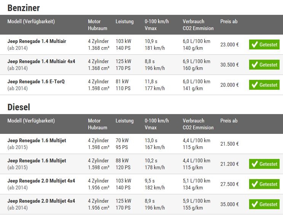This screenshot has width=283, height=216.
Task: Open the 140 PS Renegade 2.0 Multijet 4x4 link
Action: click(41, 181)
